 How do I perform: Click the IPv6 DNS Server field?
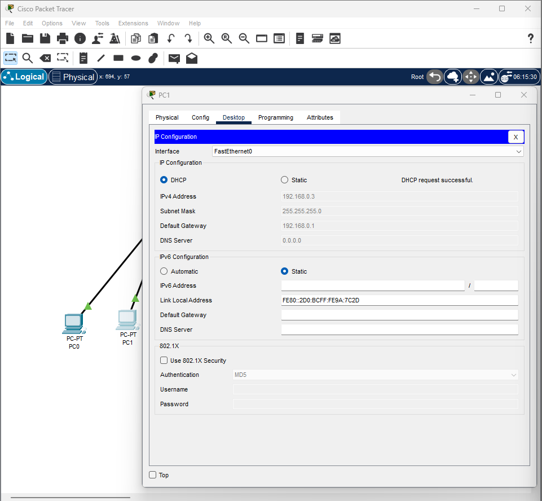(x=399, y=329)
